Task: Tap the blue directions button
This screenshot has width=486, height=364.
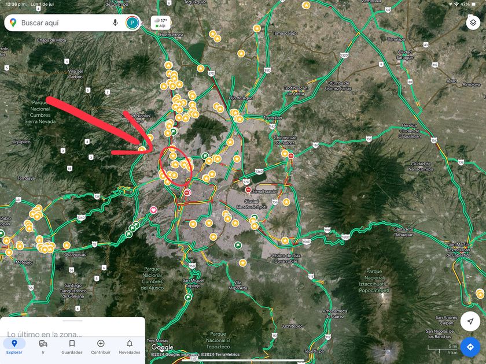Action: pyautogui.click(x=470, y=347)
